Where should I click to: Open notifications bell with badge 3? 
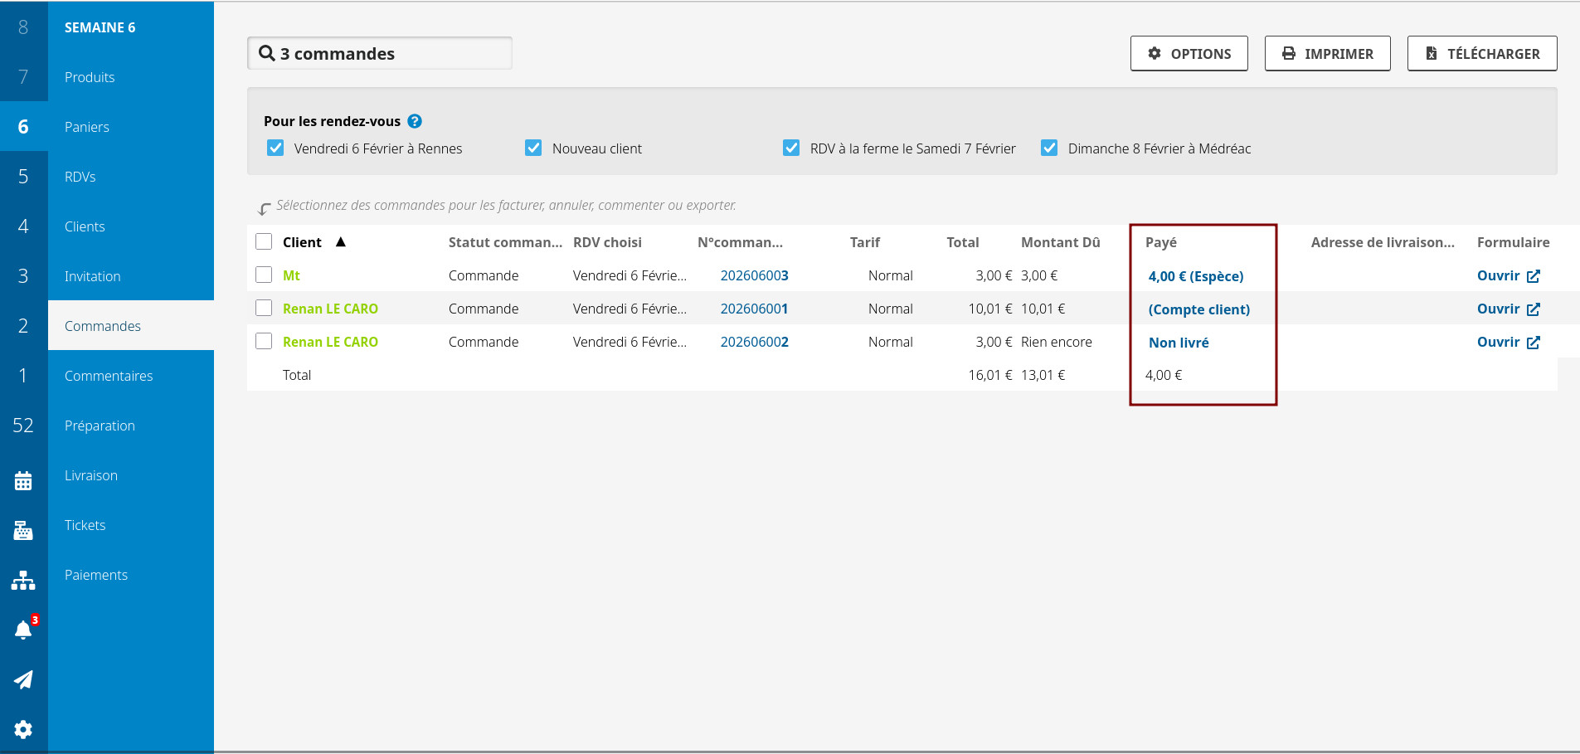coord(23,630)
